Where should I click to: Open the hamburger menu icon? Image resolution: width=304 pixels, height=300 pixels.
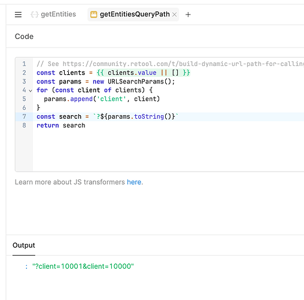[x=18, y=14]
